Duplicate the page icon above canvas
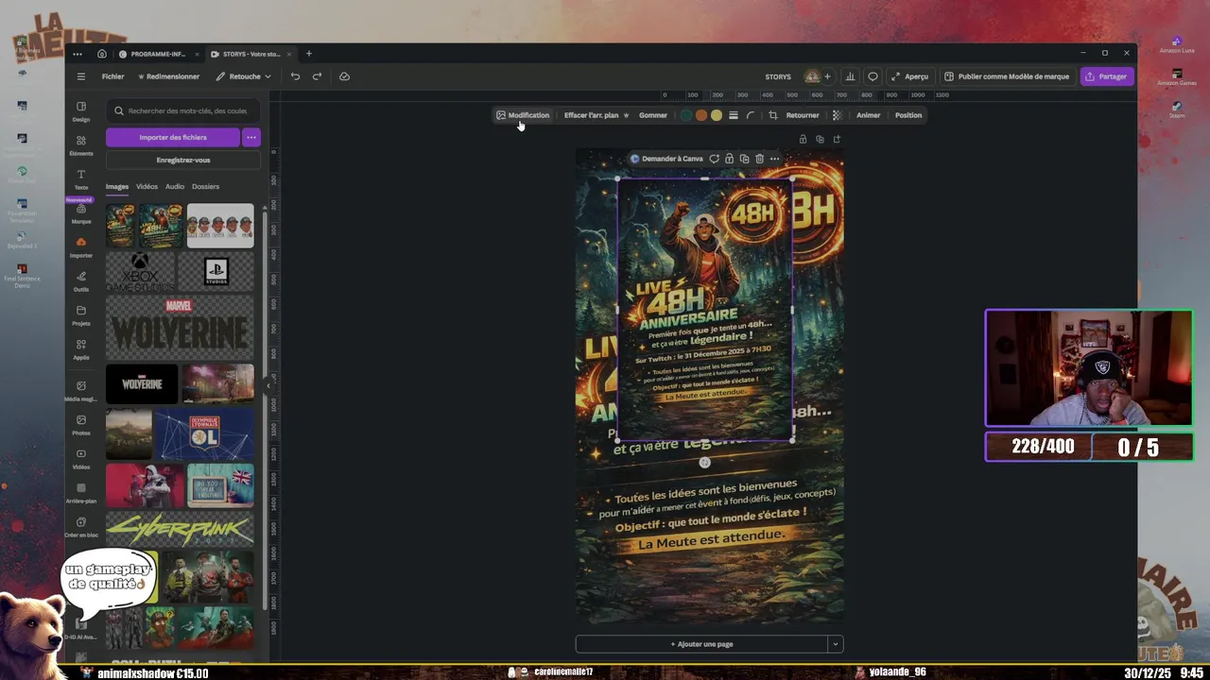This screenshot has height=680, width=1210. tap(820, 139)
